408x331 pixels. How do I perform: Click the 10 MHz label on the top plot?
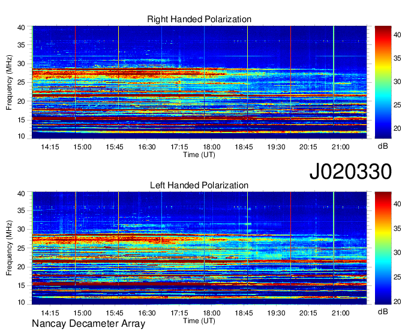22,136
